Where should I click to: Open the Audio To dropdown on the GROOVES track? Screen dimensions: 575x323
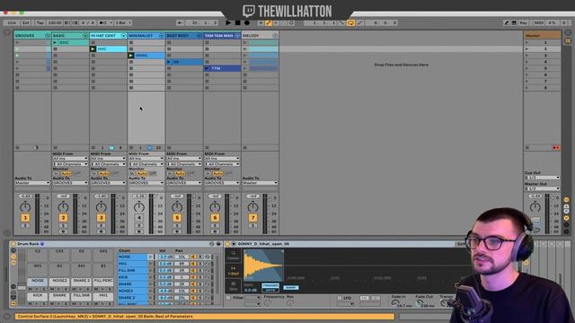click(x=32, y=183)
